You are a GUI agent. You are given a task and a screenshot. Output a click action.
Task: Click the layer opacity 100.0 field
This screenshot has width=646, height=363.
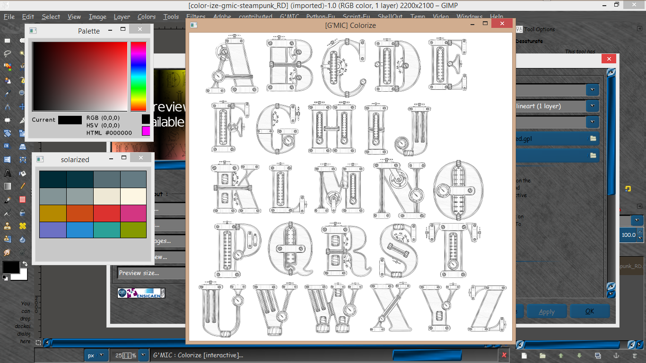[628, 235]
